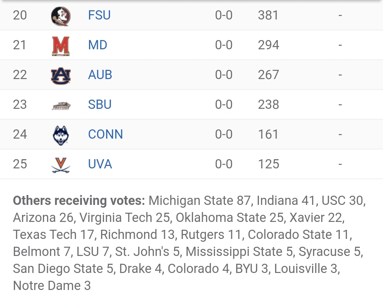Select the Auburn Tigers logo
383x307 pixels.
(x=61, y=75)
